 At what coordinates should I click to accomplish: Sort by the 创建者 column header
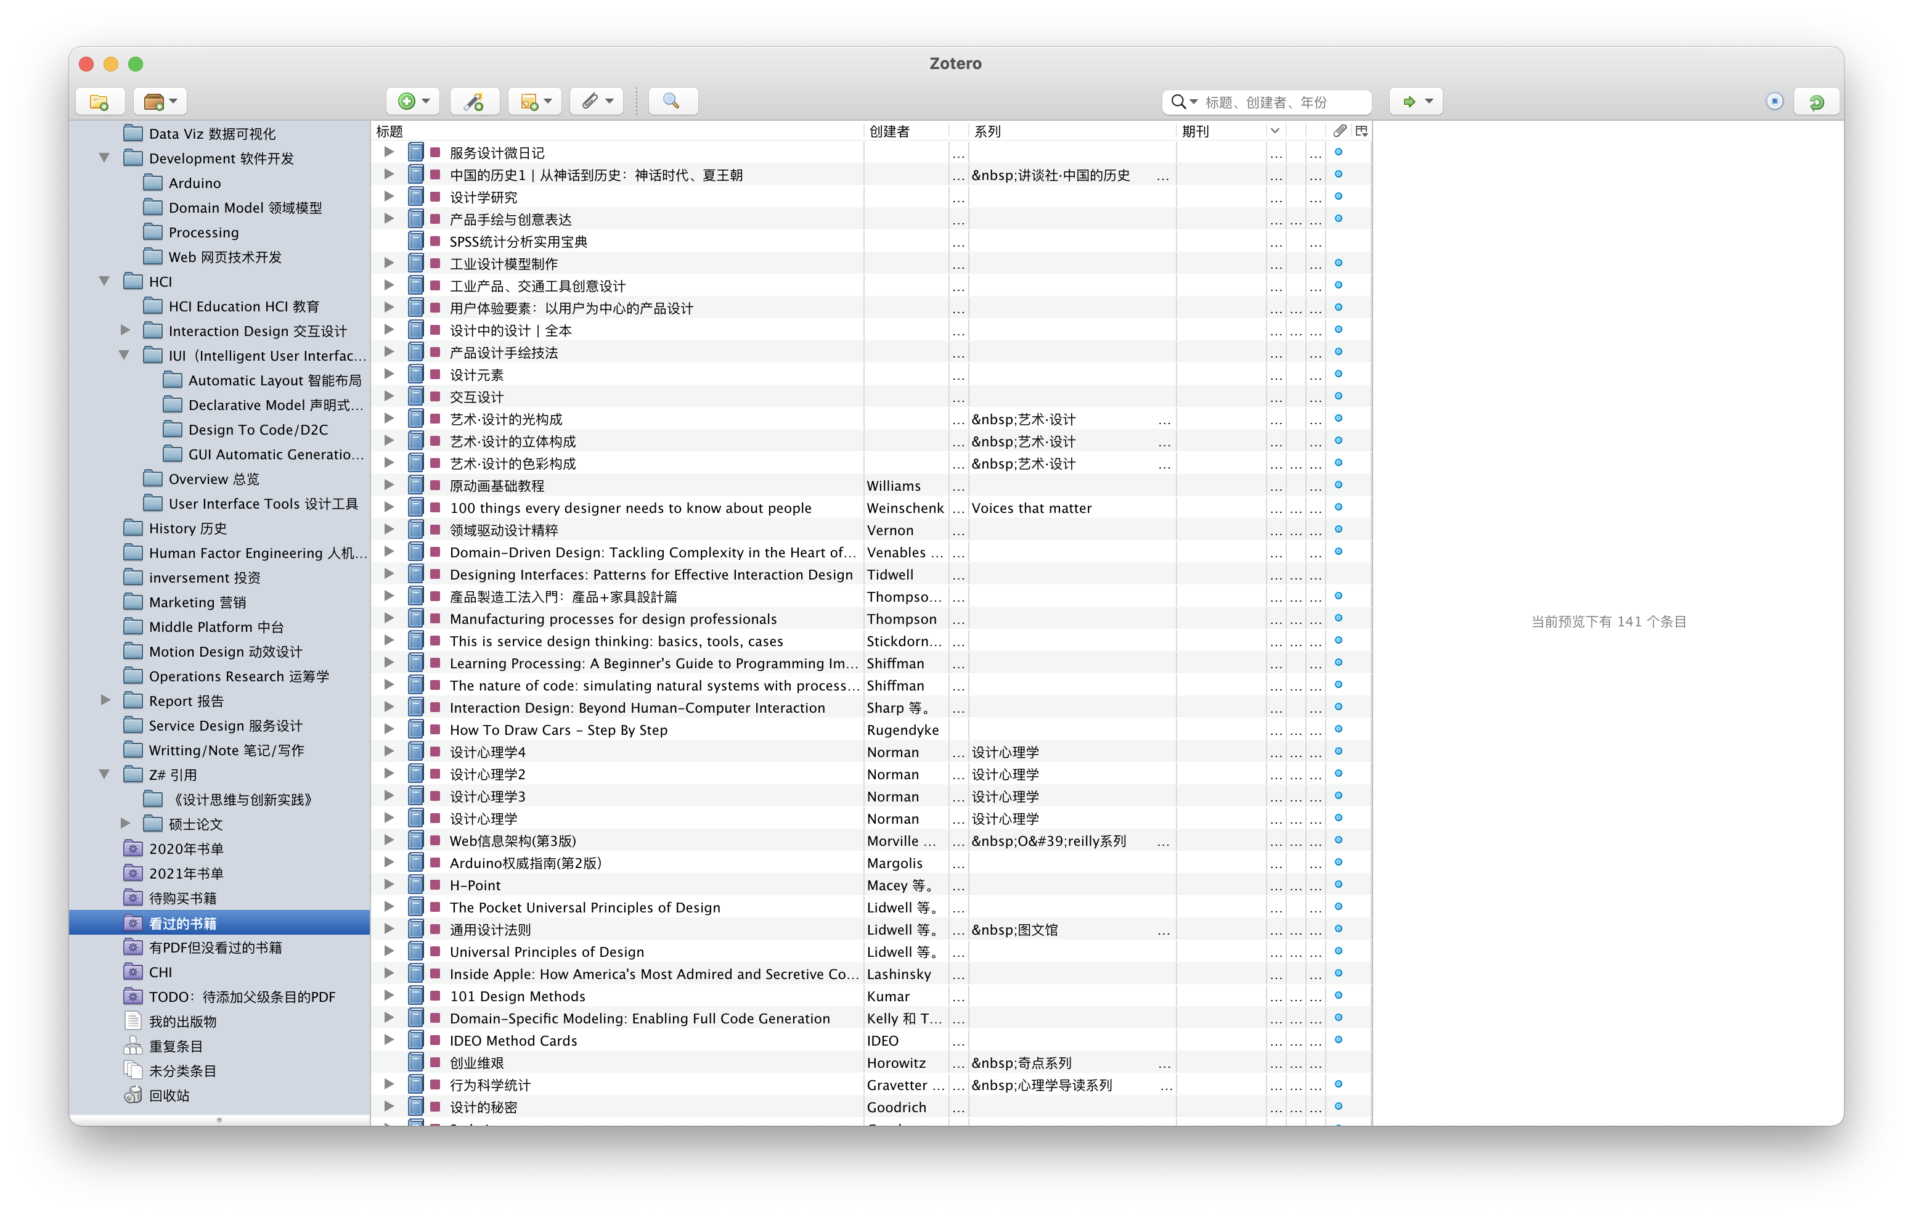pyautogui.click(x=890, y=131)
